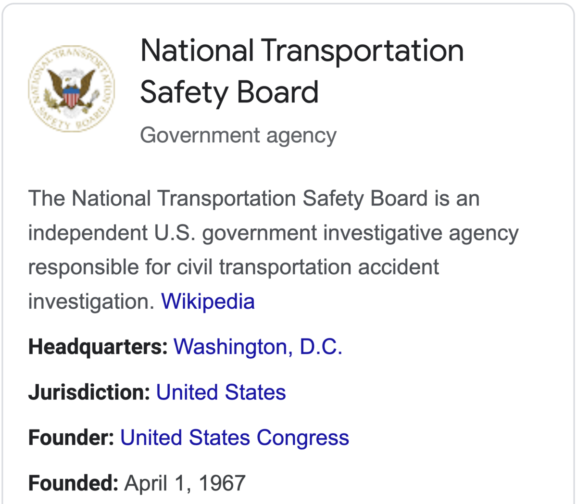Viewport: 577px width, 504px height.
Task: Open the Washington, D.C. headquarters link
Action: (x=258, y=347)
